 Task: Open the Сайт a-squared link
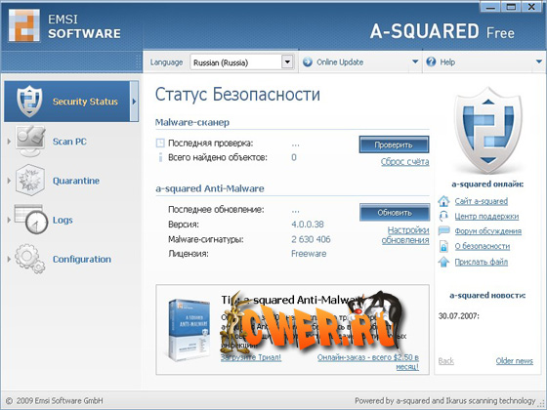coord(481,201)
